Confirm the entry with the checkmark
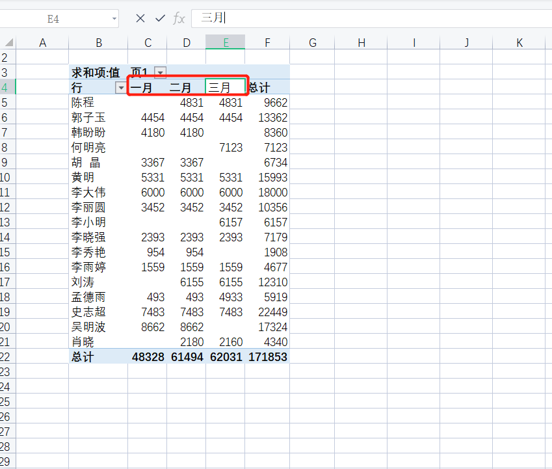This screenshot has height=469, width=552. point(160,18)
